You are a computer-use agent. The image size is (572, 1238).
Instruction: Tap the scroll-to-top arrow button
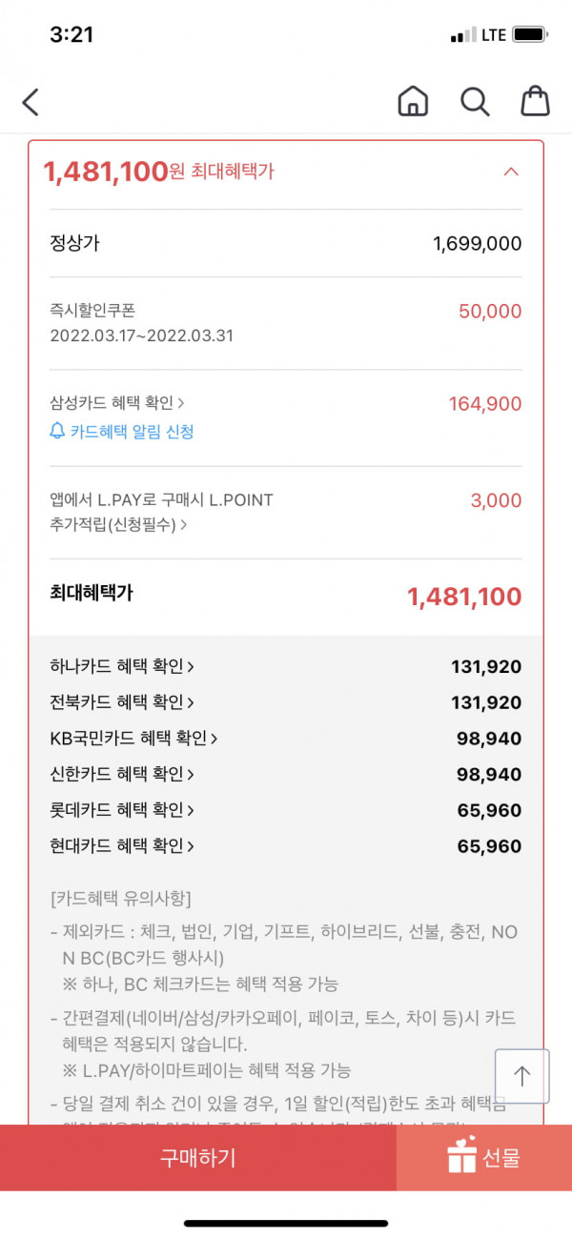point(521,1076)
